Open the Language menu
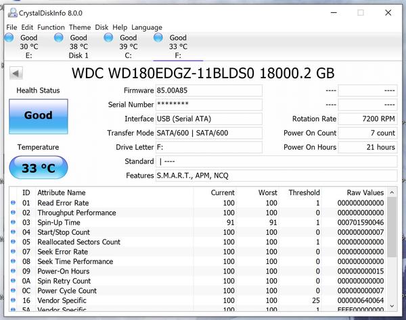This screenshot has height=320, width=406. pyautogui.click(x=146, y=27)
